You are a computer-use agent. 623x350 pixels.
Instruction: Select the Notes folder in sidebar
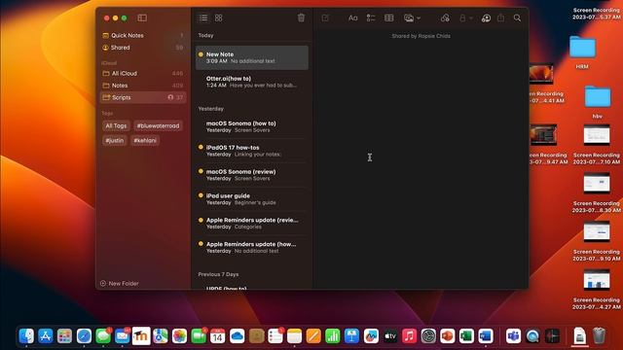coord(143,86)
